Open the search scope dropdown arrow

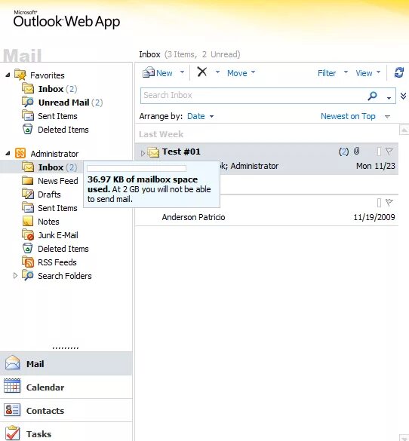[x=389, y=98]
